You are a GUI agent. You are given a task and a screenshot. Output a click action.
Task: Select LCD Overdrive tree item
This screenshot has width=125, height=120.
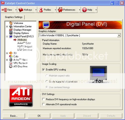click(x=25, y=50)
